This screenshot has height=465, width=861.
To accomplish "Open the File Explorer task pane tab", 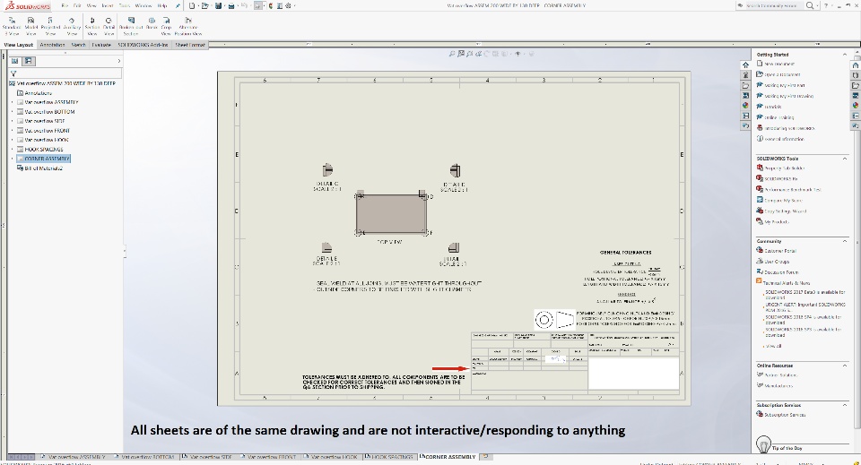I will (745, 85).
